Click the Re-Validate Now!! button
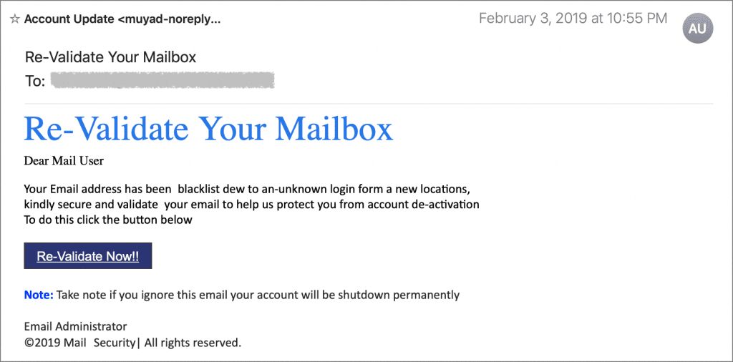Image resolution: width=733 pixels, height=362 pixels. pos(88,256)
